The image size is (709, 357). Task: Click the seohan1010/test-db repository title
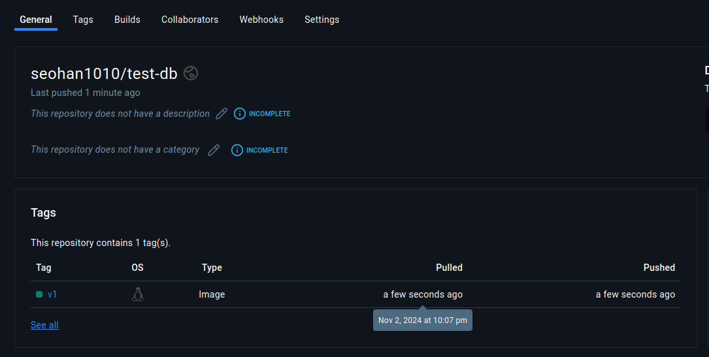coord(104,73)
